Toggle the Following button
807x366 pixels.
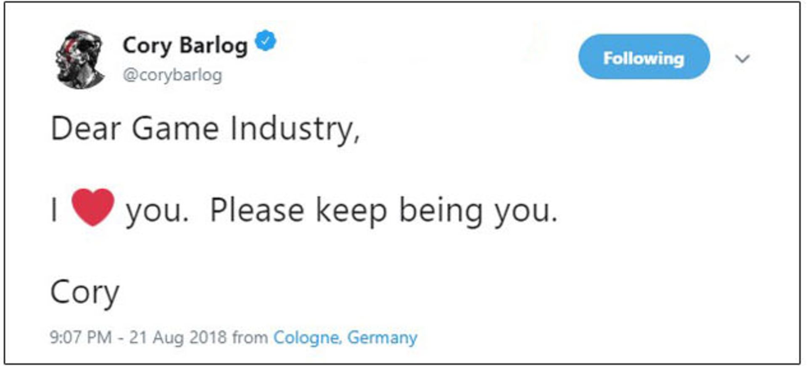pos(643,57)
